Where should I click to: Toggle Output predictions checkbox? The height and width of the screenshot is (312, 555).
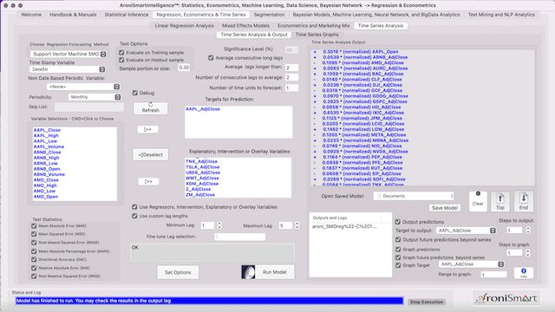point(398,222)
